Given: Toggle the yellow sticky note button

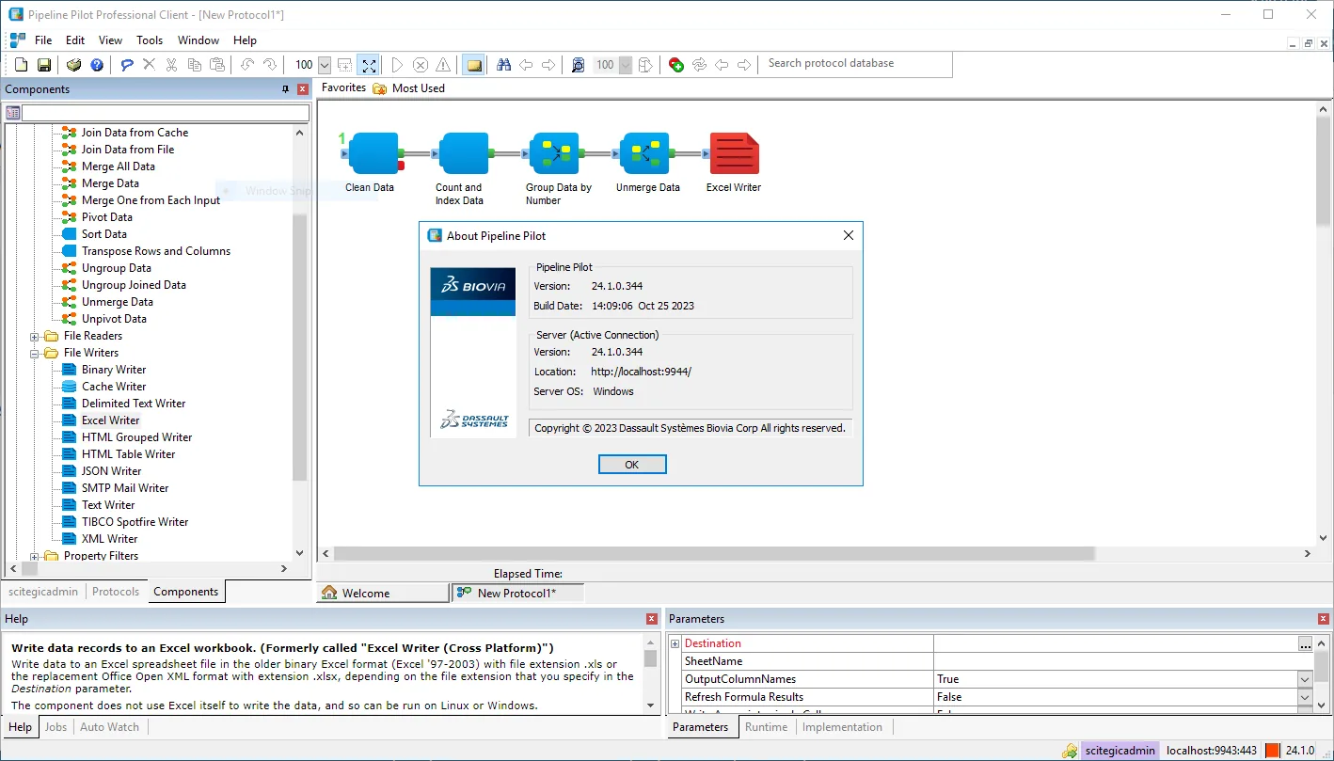Looking at the screenshot, I should 474,65.
